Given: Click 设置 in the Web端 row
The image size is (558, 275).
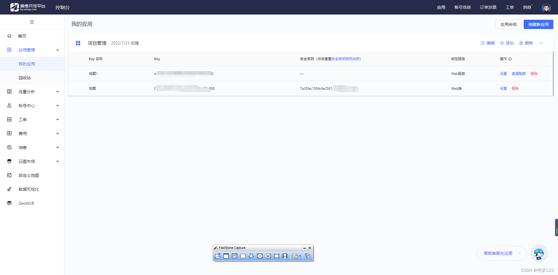Looking at the screenshot, I should (x=503, y=89).
